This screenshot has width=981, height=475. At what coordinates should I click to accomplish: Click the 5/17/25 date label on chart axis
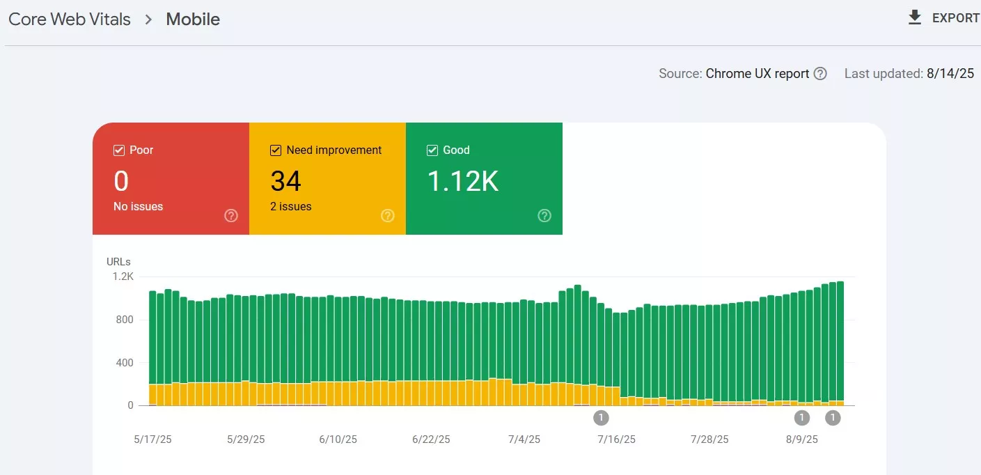[152, 439]
